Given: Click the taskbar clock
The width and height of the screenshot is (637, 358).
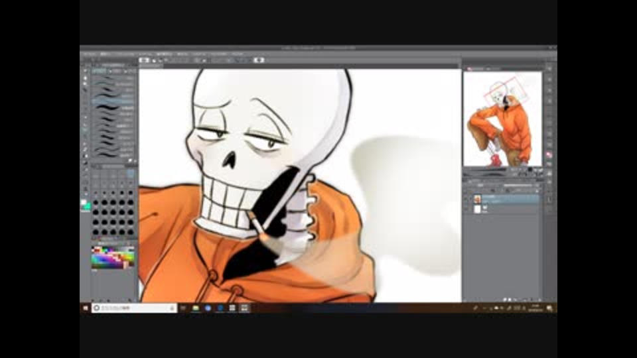Looking at the screenshot, I should pyautogui.click(x=535, y=308).
